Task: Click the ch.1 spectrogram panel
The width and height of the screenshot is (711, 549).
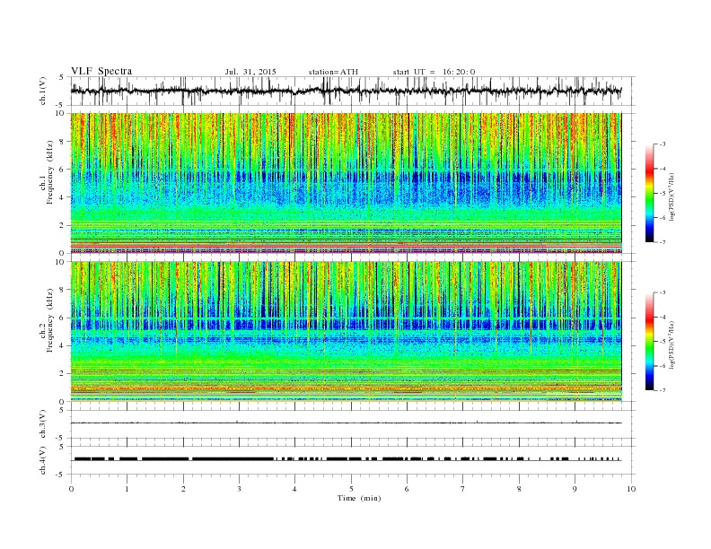Action: (x=346, y=183)
